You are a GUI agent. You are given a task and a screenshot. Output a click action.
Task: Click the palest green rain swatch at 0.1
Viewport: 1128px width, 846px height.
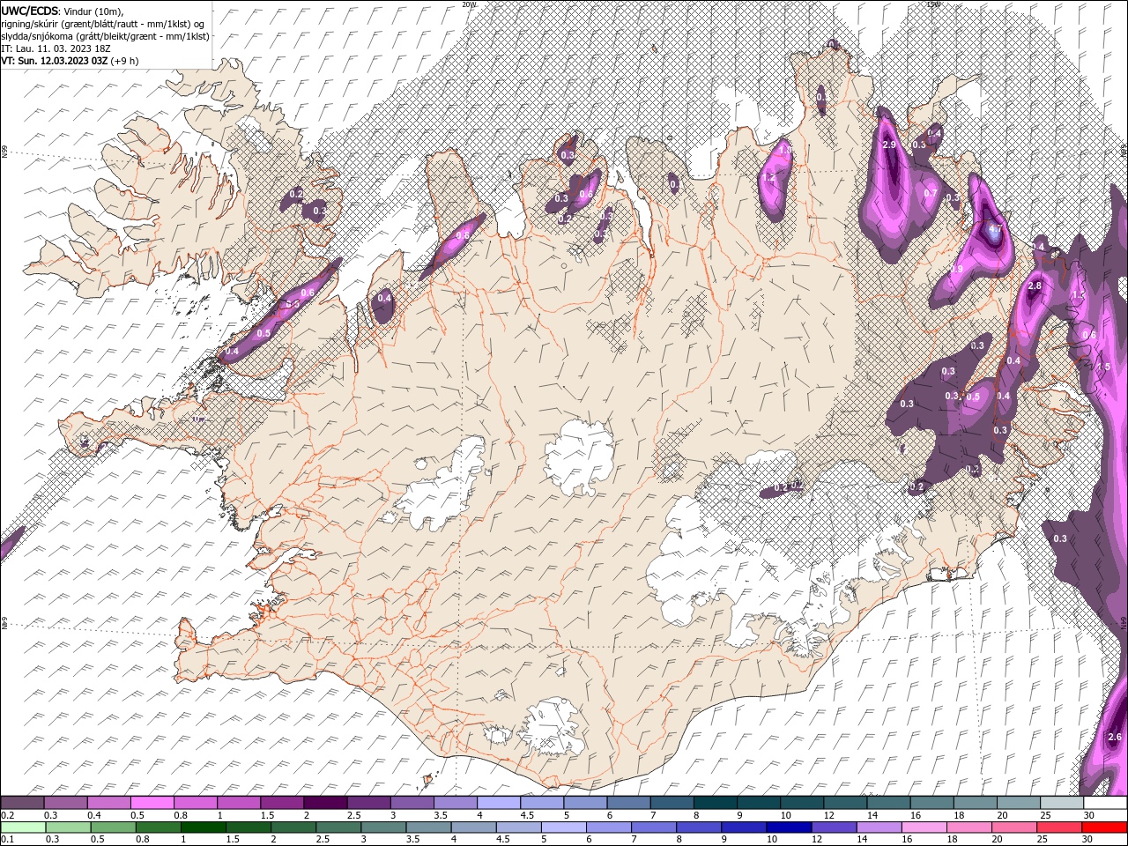pos(23,827)
